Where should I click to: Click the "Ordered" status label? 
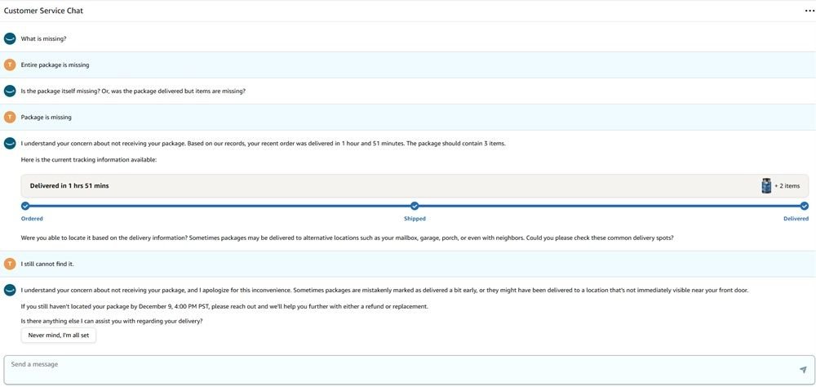pos(32,219)
